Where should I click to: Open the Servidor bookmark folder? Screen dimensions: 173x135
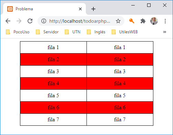point(47,32)
